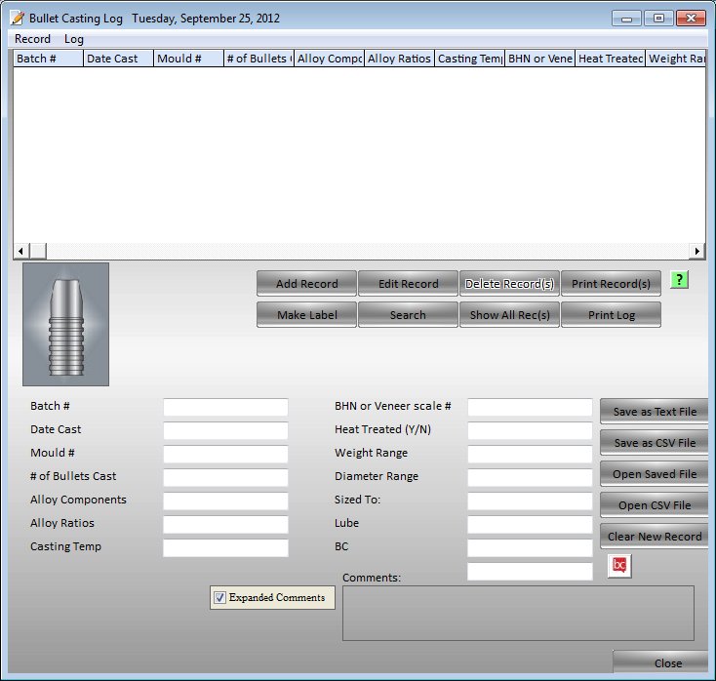Click the left scroll arrow of list
Image resolution: width=716 pixels, height=681 pixels.
pos(20,251)
